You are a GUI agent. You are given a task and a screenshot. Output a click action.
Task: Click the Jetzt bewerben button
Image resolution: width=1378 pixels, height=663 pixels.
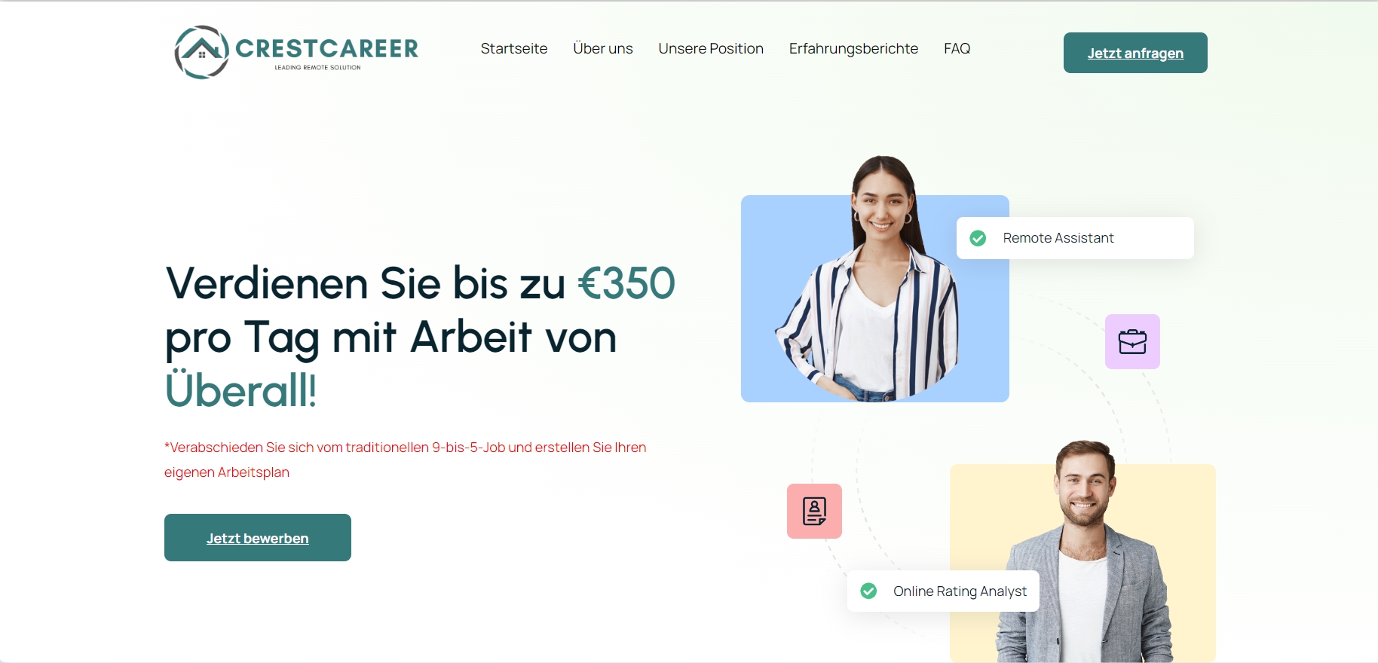click(258, 537)
